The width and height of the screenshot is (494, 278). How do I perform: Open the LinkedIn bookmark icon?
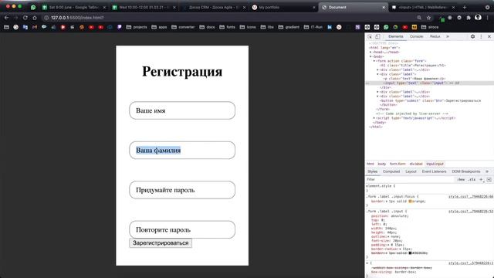click(330, 27)
